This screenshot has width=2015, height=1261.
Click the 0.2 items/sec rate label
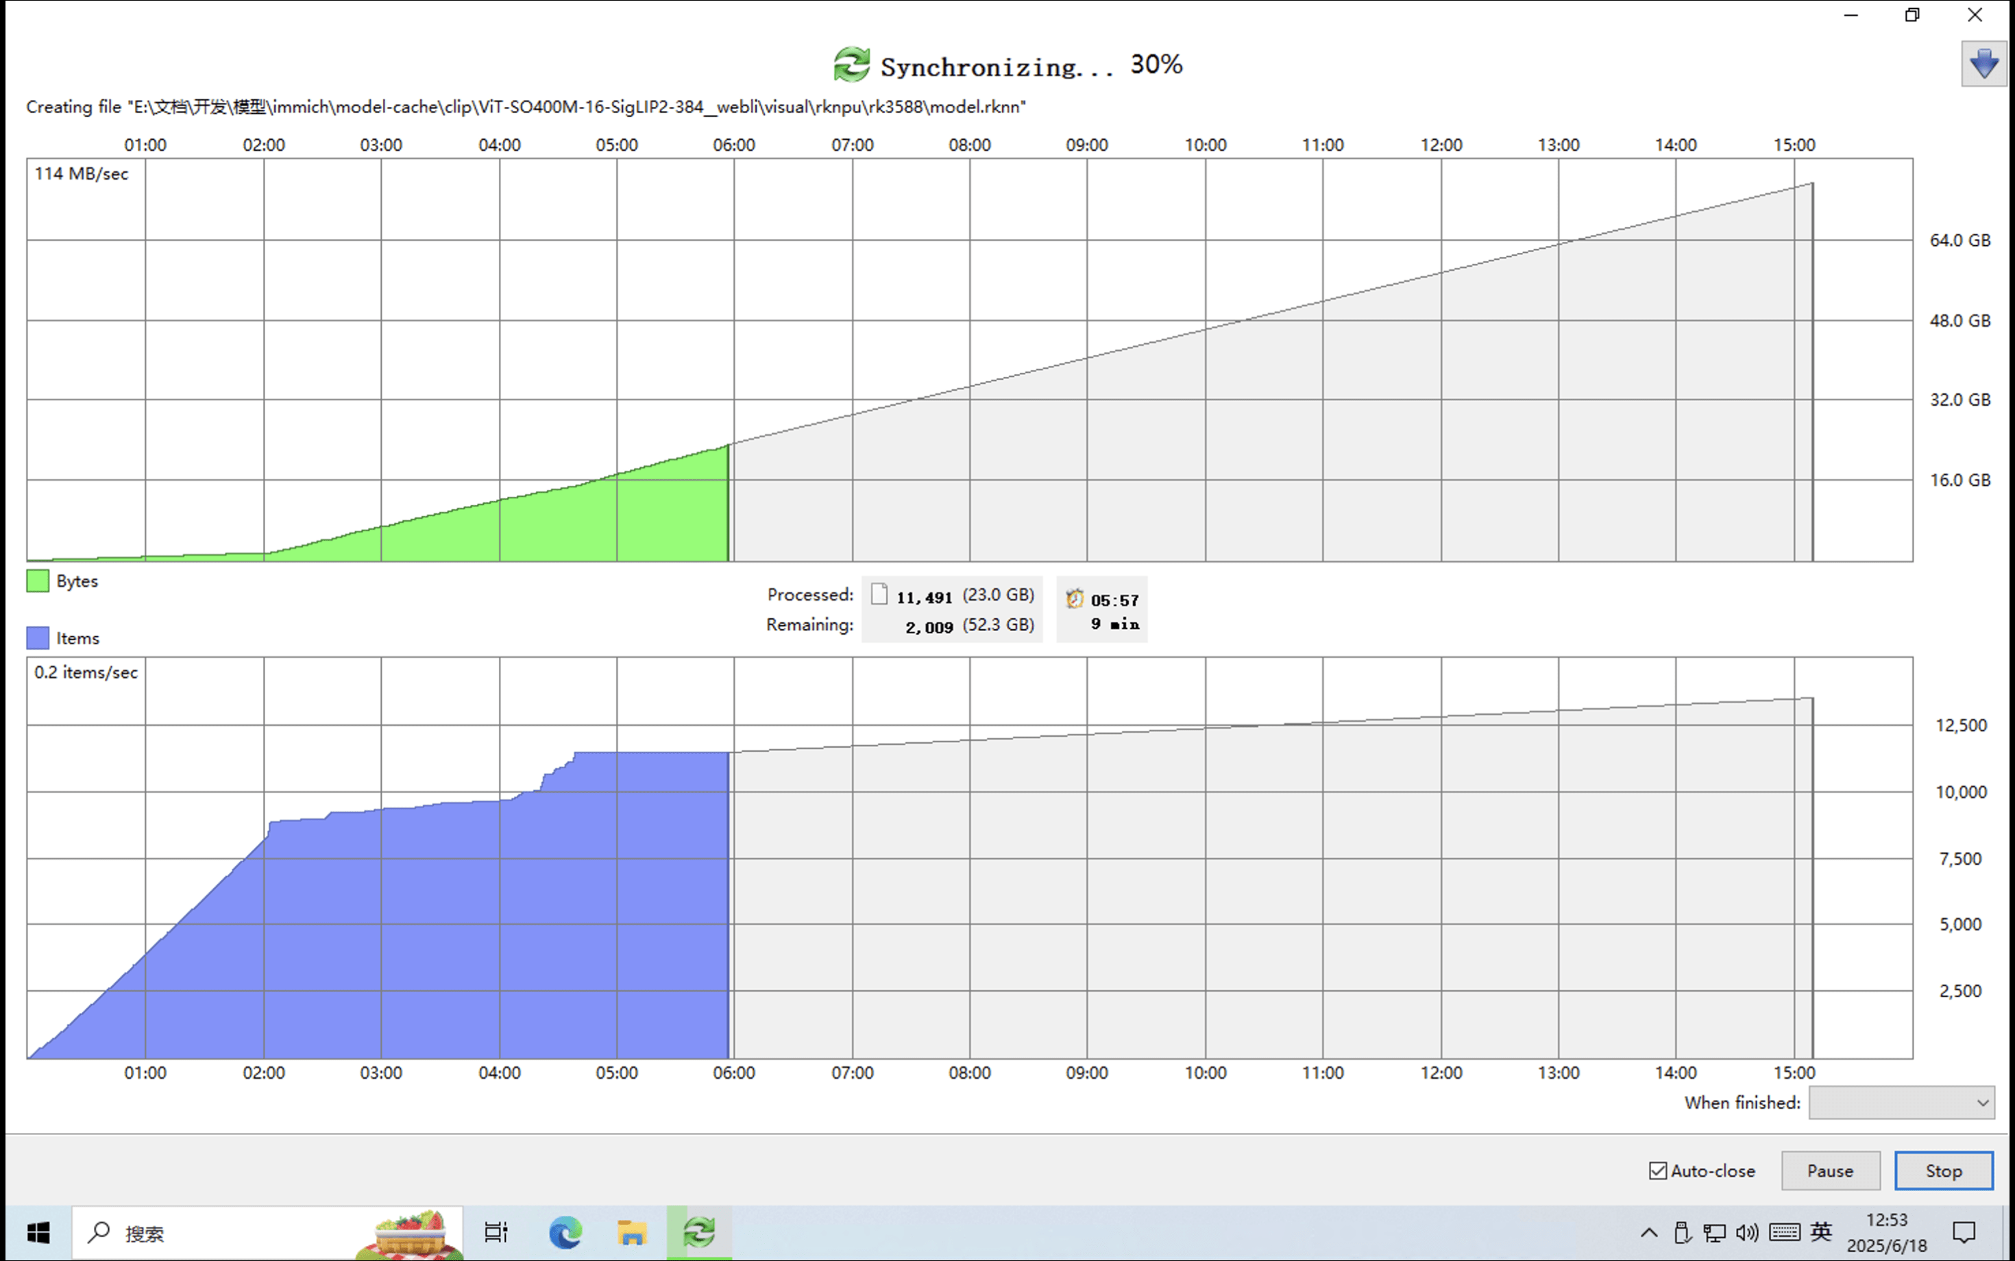(86, 672)
